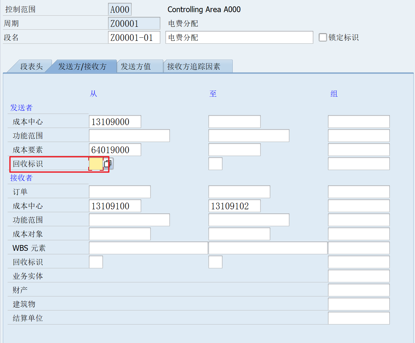Open the multiple selection icon beside 回收标识
415x343 pixels.
point(108,163)
